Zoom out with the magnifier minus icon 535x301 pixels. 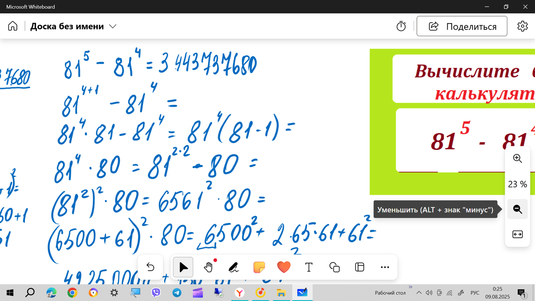(518, 209)
